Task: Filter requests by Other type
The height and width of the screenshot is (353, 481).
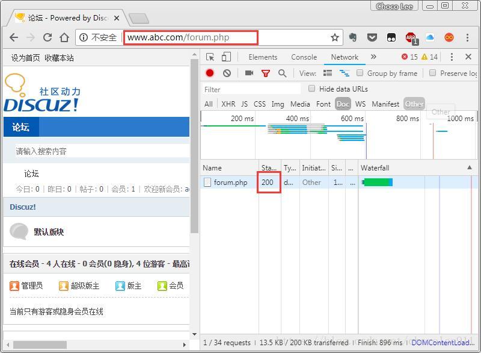Action: tap(414, 104)
